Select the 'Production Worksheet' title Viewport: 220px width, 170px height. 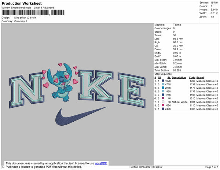point(22,3)
